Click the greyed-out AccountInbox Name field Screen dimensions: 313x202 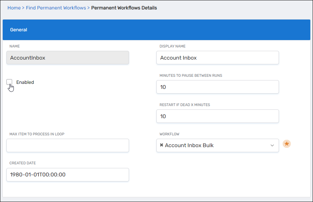click(67, 58)
